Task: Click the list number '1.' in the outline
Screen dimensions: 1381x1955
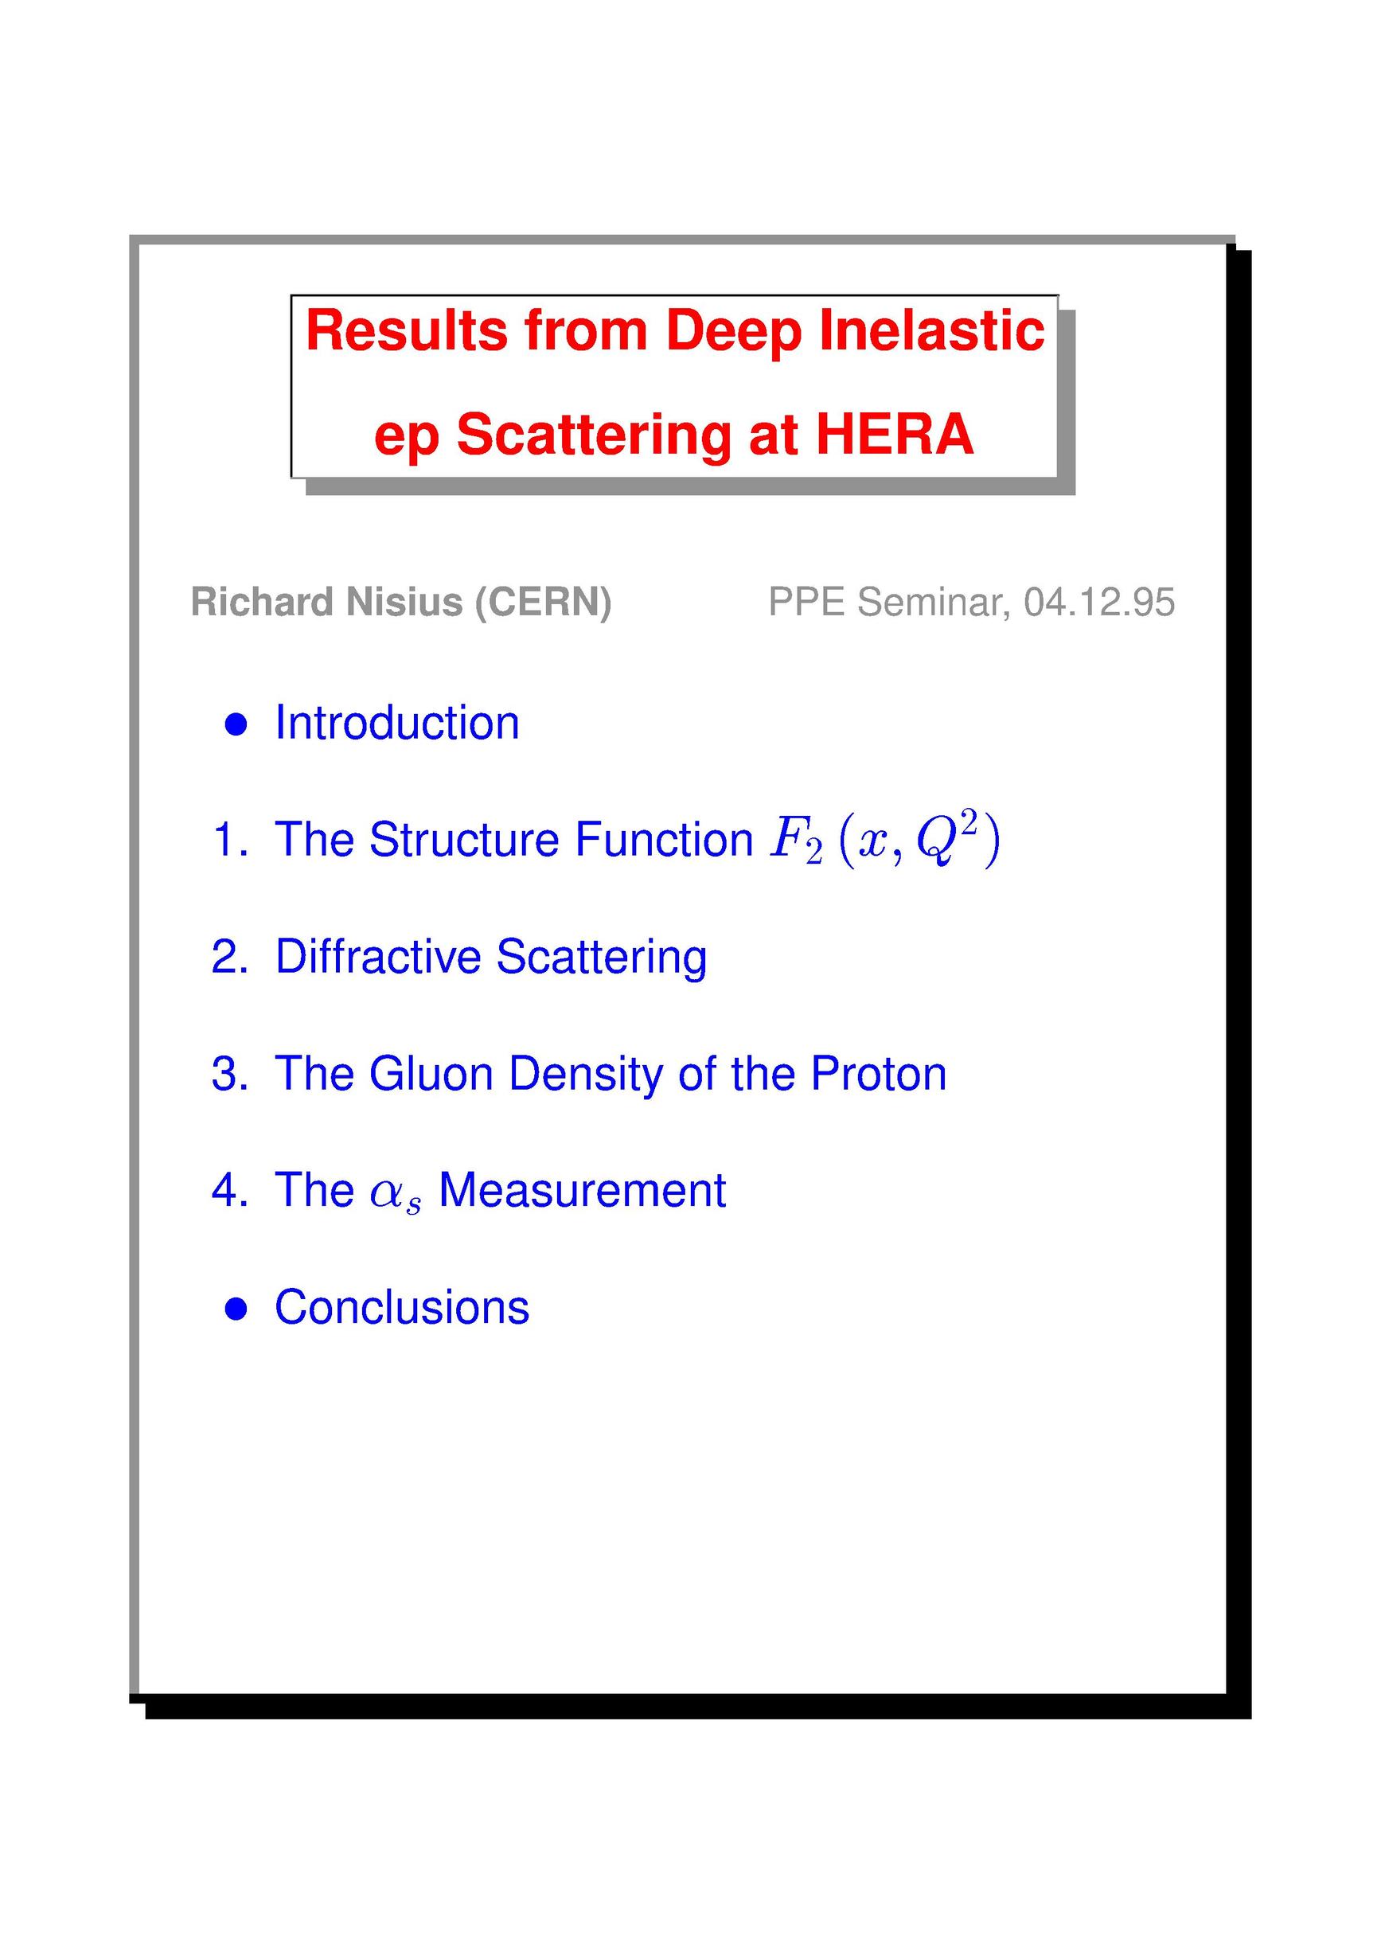Action: click(x=230, y=840)
